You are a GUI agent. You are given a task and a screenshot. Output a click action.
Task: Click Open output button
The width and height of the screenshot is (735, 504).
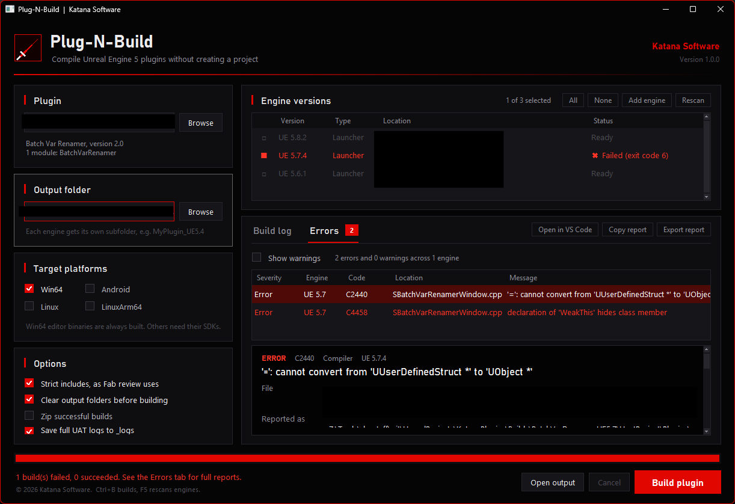coord(553,482)
